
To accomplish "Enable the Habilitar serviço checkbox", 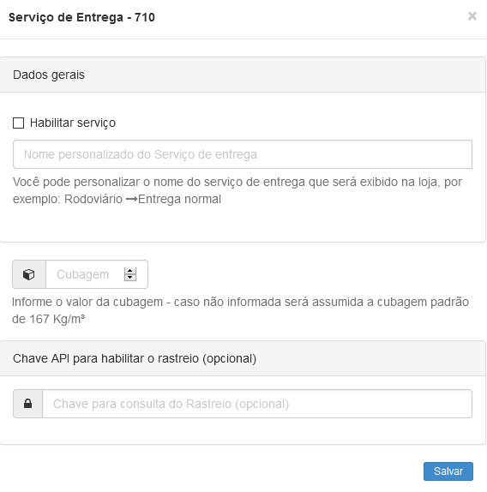I will (19, 123).
